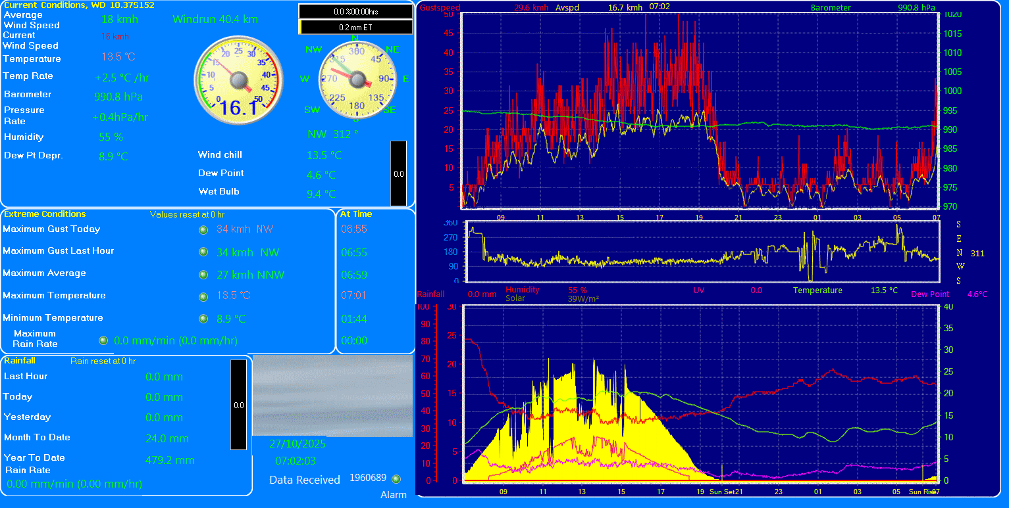Click the Windrun 40.4 km reading

(x=215, y=19)
